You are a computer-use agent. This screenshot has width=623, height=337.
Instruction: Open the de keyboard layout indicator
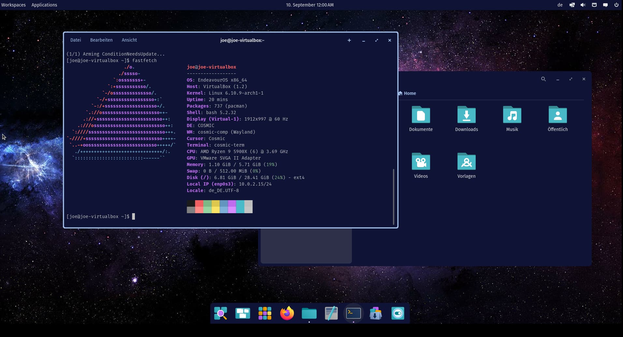click(560, 5)
